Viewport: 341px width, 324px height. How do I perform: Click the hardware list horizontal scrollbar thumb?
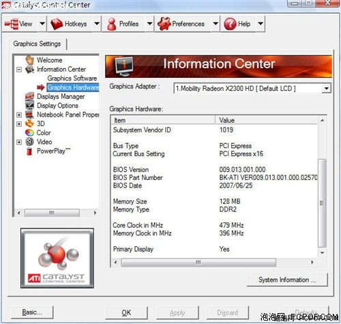point(198,263)
